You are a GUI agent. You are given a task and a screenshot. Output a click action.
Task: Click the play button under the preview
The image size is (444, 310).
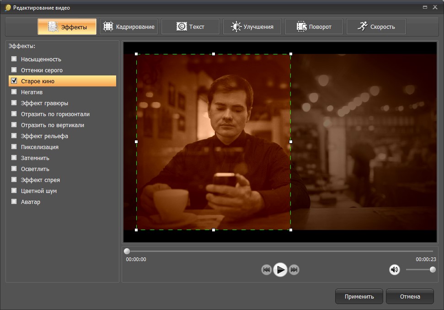[280, 270]
